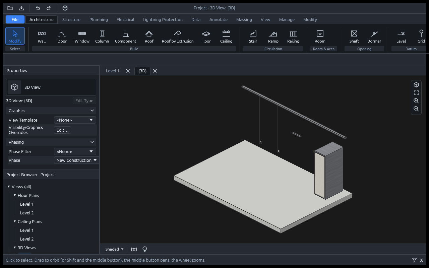Screen dimensions: 429x268
Task: Open the Phase Filter dropdown
Action: coord(75,151)
